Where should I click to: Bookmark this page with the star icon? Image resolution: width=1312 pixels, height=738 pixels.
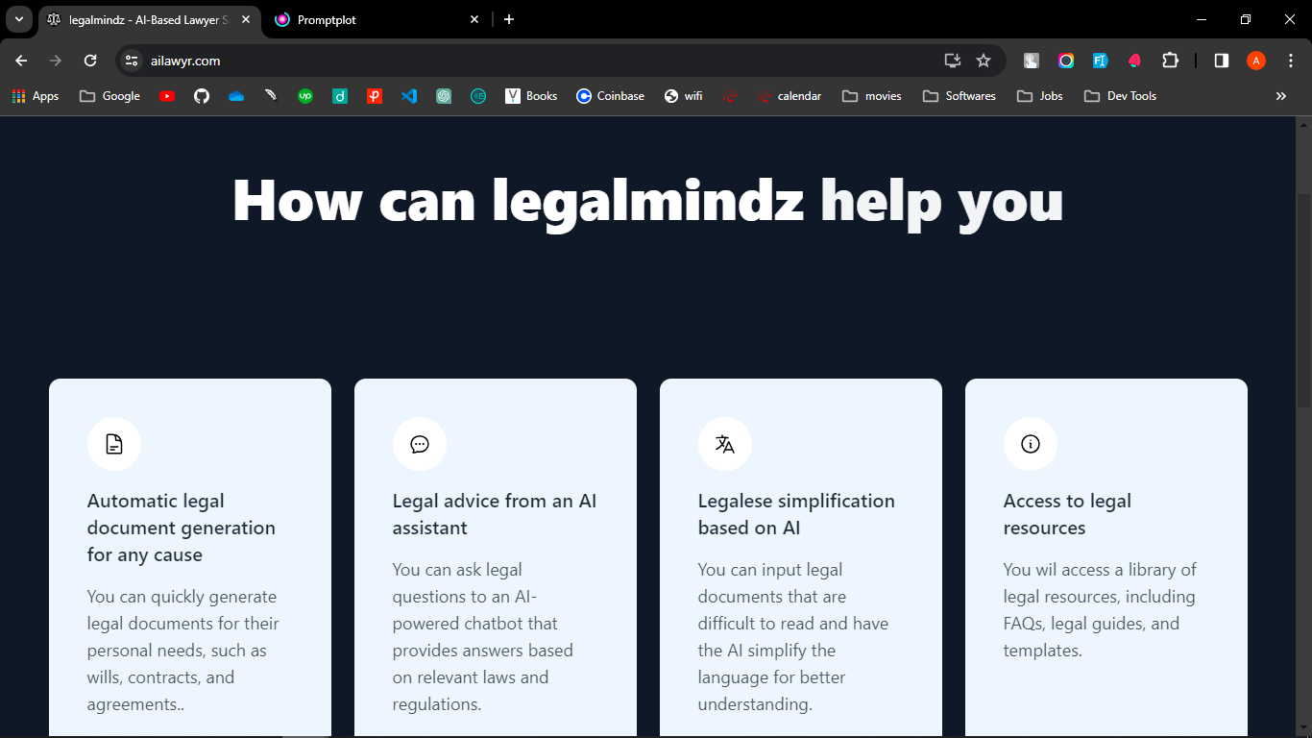click(984, 61)
